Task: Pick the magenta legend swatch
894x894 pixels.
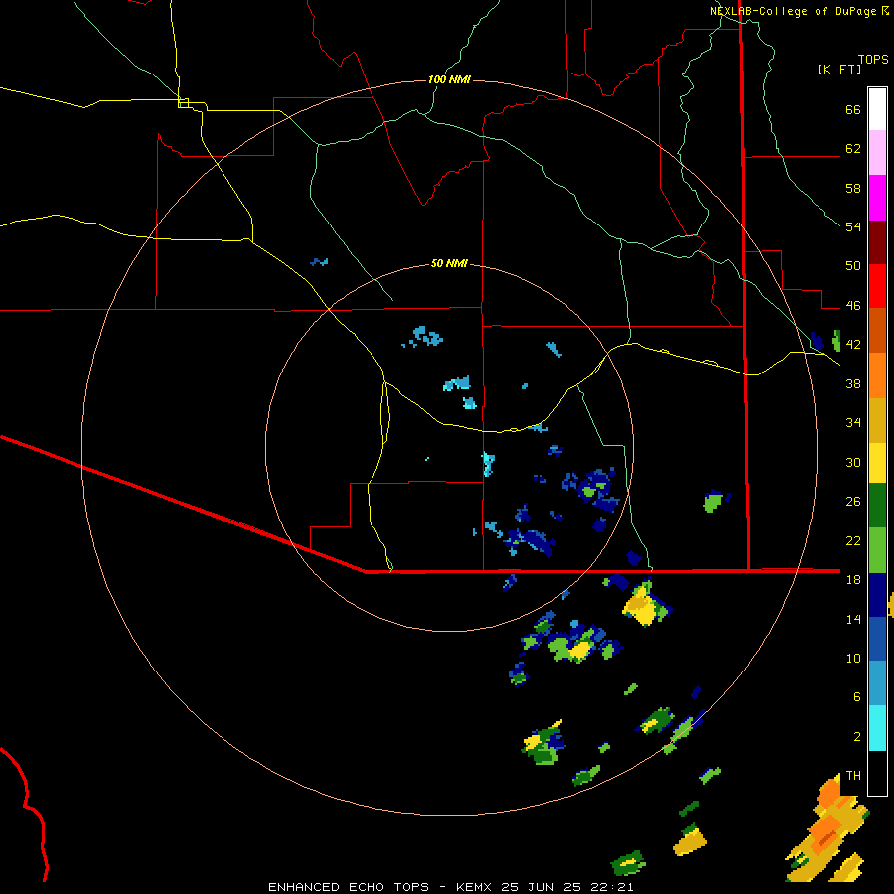Action: pos(877,198)
